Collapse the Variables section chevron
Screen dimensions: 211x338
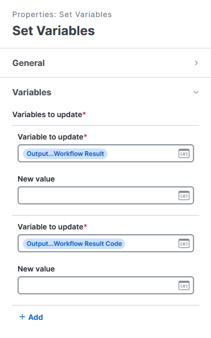pos(196,92)
